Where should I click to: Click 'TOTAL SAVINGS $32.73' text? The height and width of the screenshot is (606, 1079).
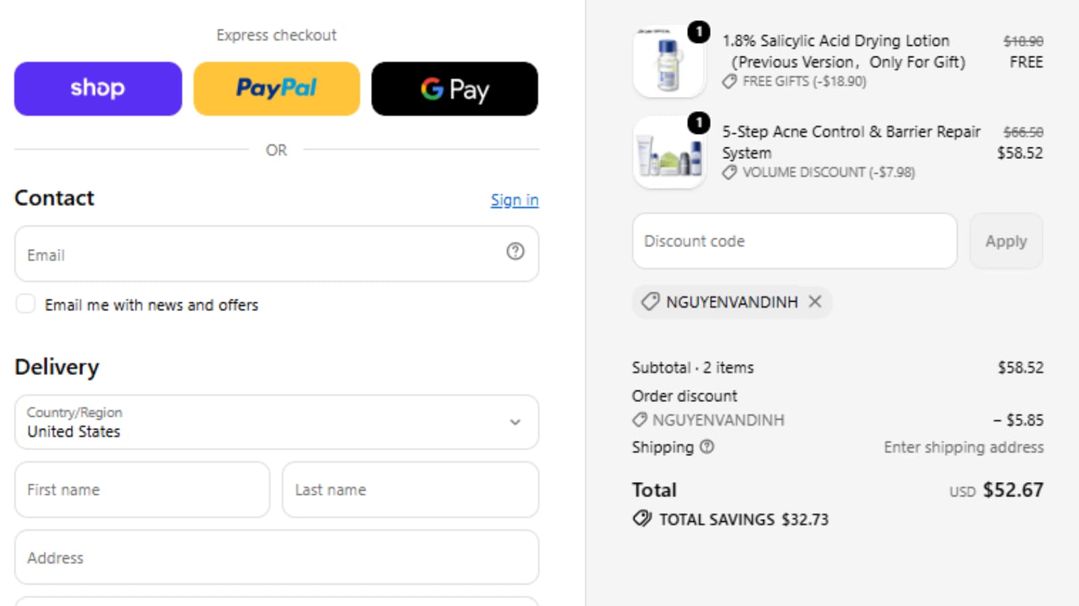(x=744, y=519)
